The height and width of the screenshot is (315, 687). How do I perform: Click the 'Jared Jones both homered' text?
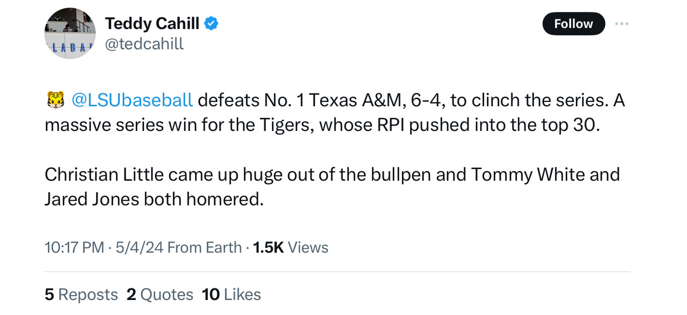point(154,199)
